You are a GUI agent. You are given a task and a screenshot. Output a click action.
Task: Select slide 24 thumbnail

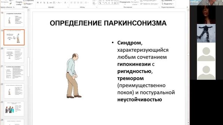pos(14,122)
